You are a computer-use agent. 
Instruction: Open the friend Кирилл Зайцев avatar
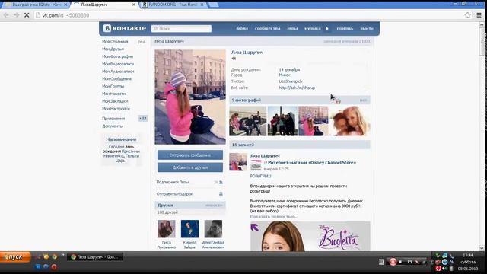(x=189, y=228)
